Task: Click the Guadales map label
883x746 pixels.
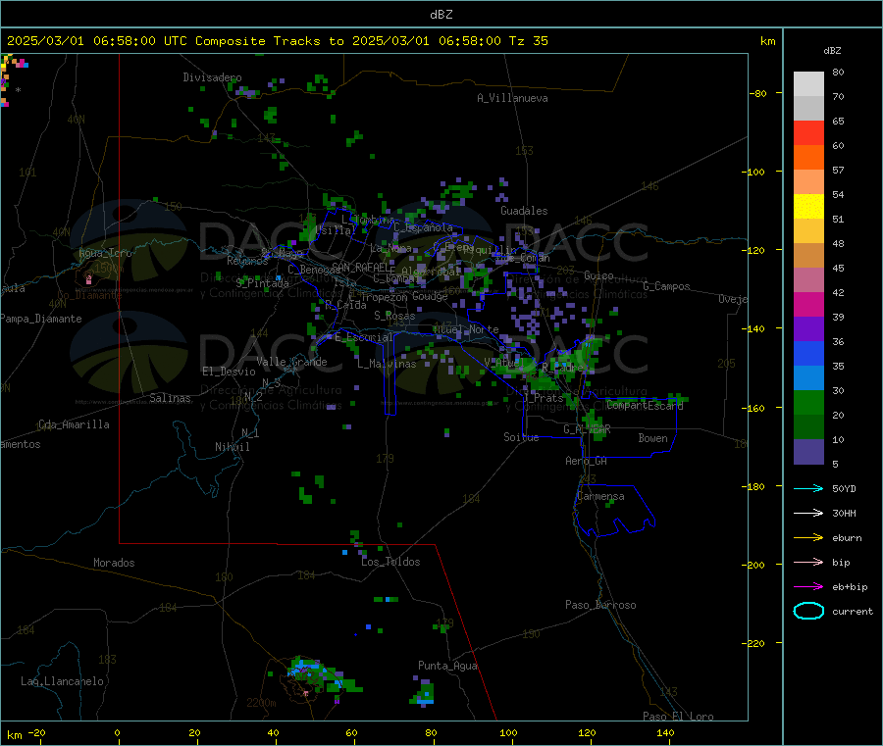Action: point(524,211)
